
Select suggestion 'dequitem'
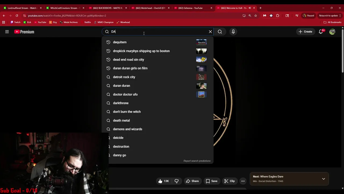pos(157,42)
